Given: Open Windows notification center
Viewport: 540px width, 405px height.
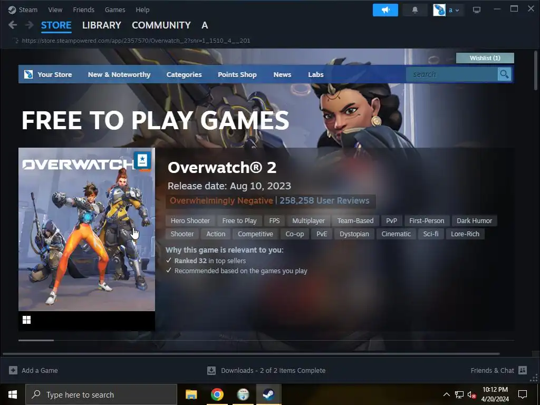Looking at the screenshot, I should (x=523, y=394).
